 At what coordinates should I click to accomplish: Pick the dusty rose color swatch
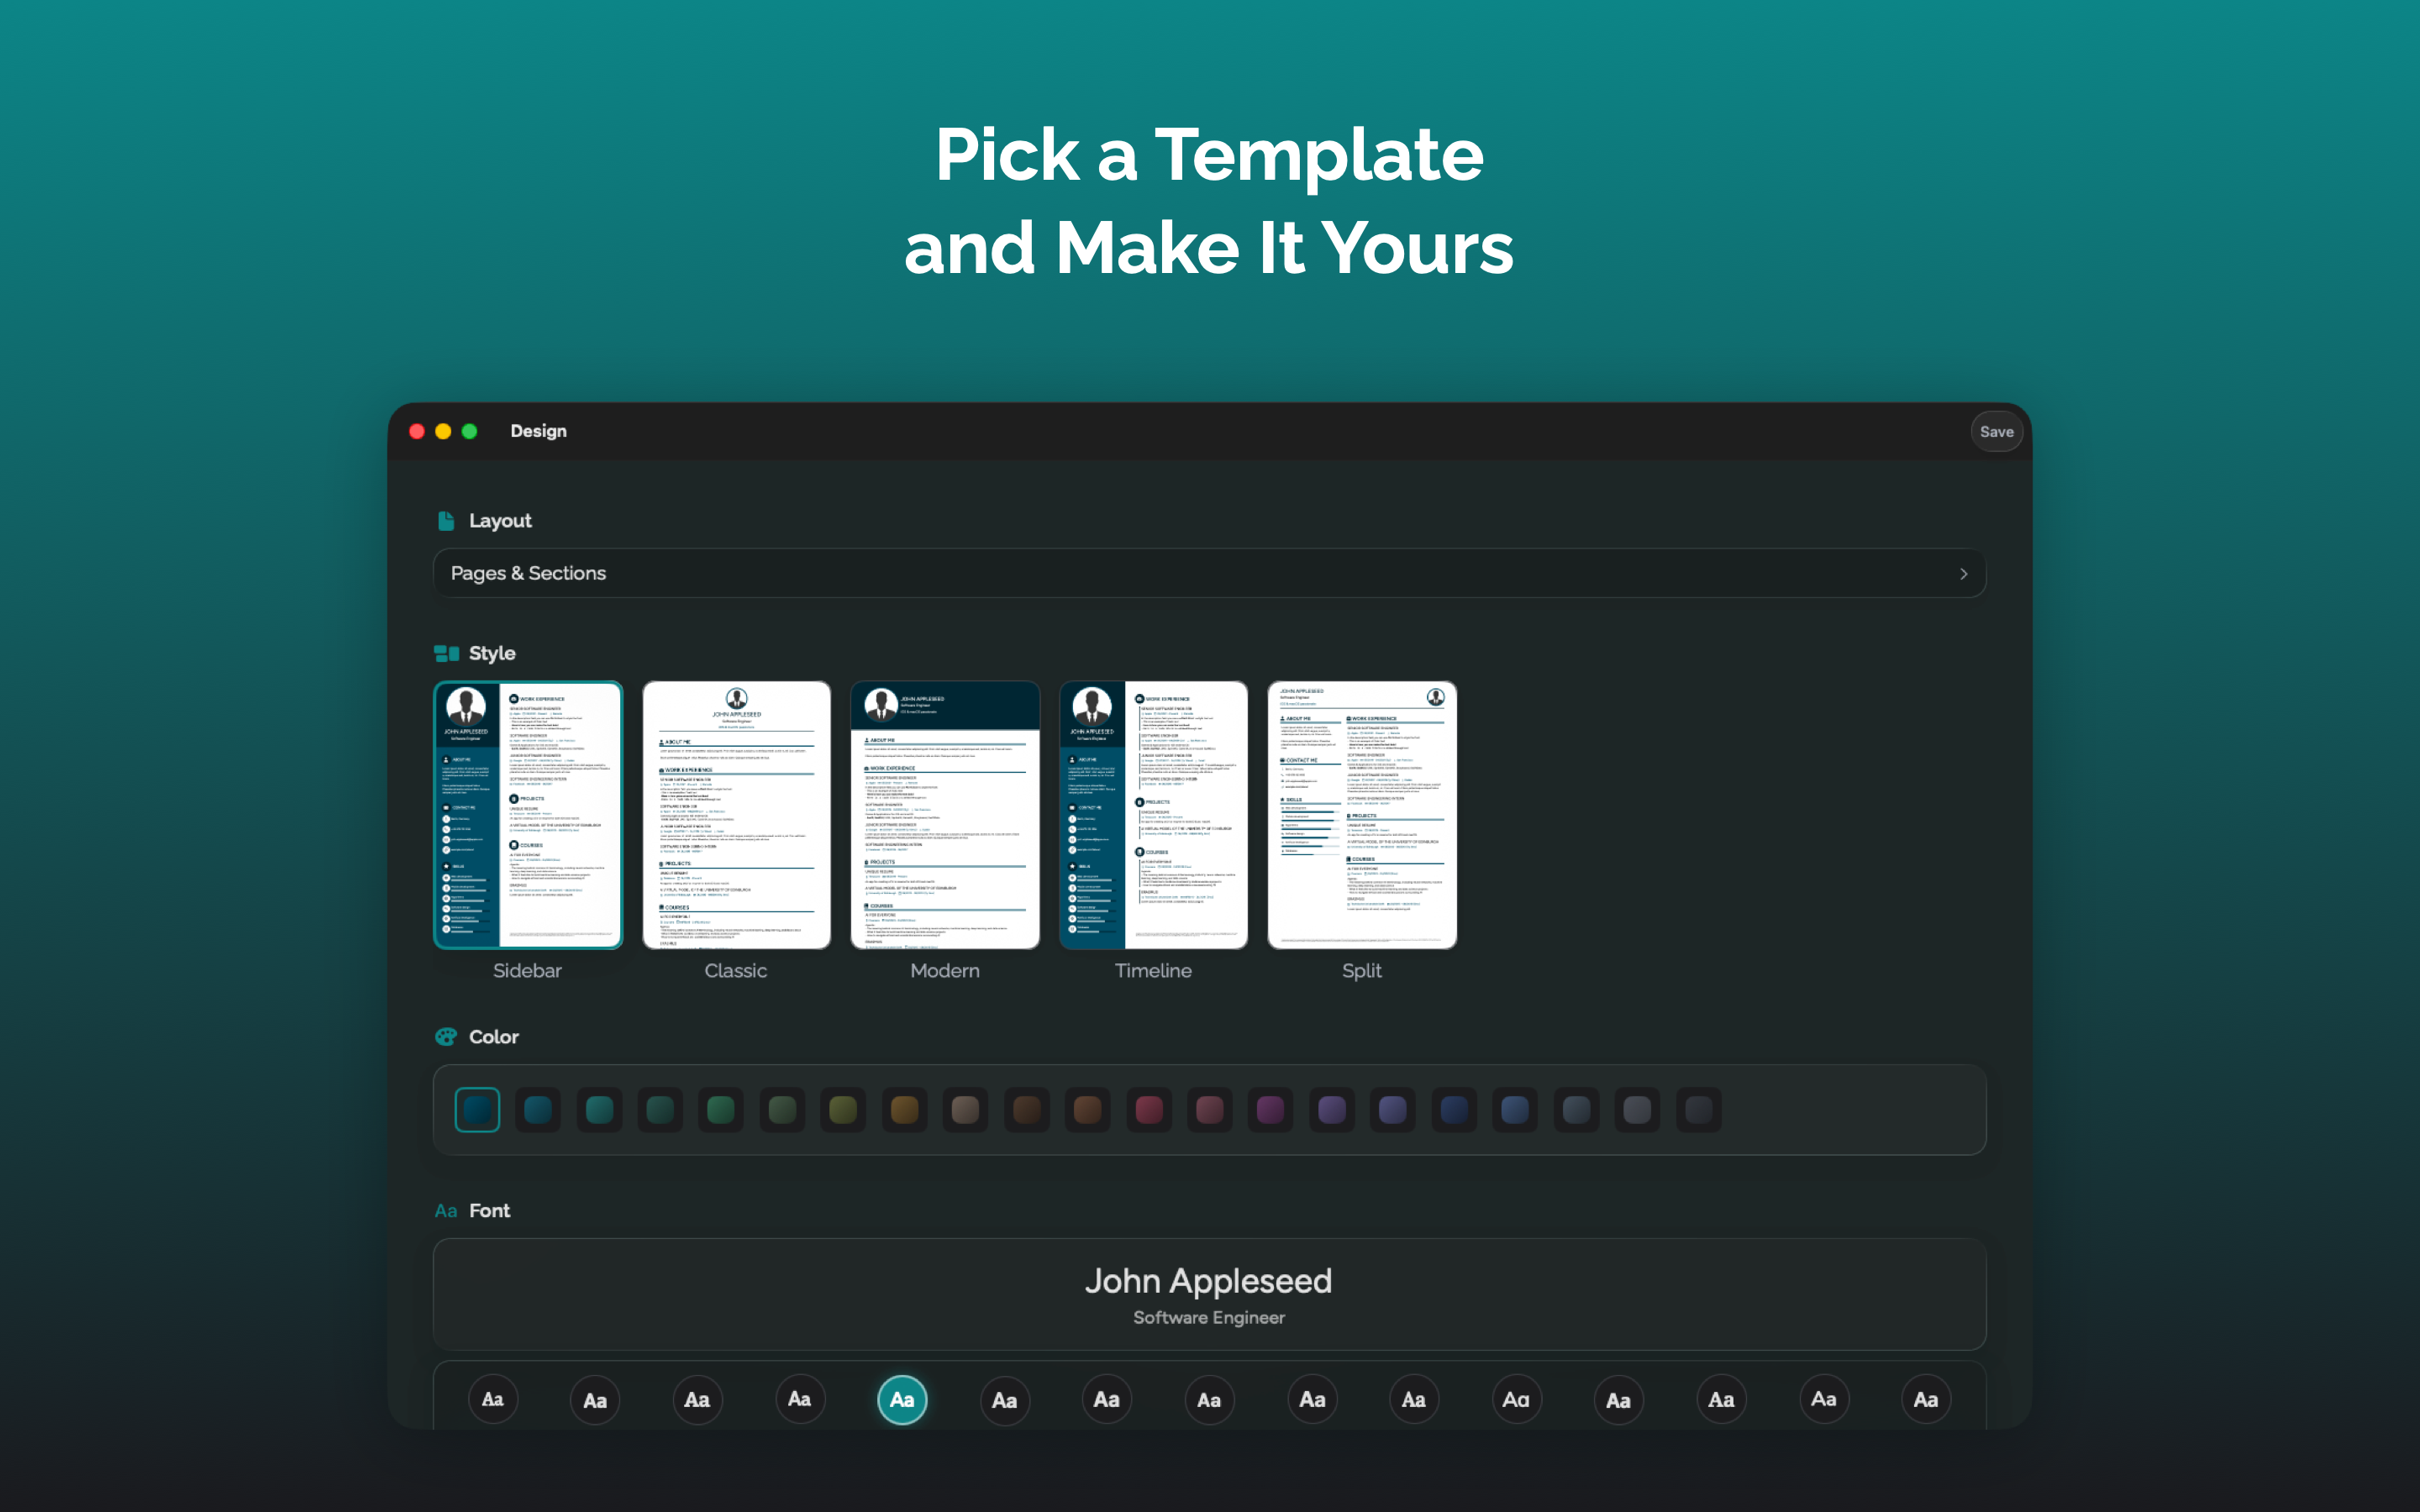click(1210, 1110)
